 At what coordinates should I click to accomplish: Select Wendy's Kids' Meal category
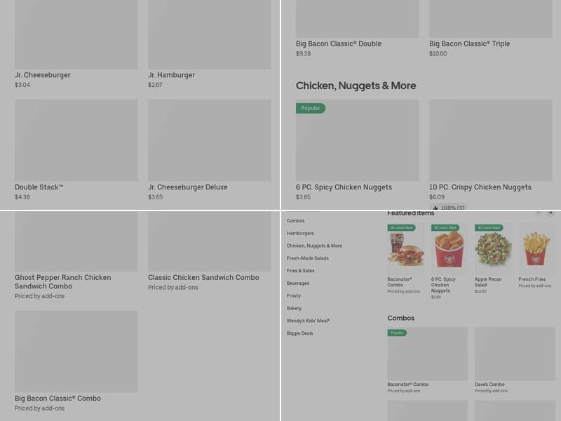308,321
